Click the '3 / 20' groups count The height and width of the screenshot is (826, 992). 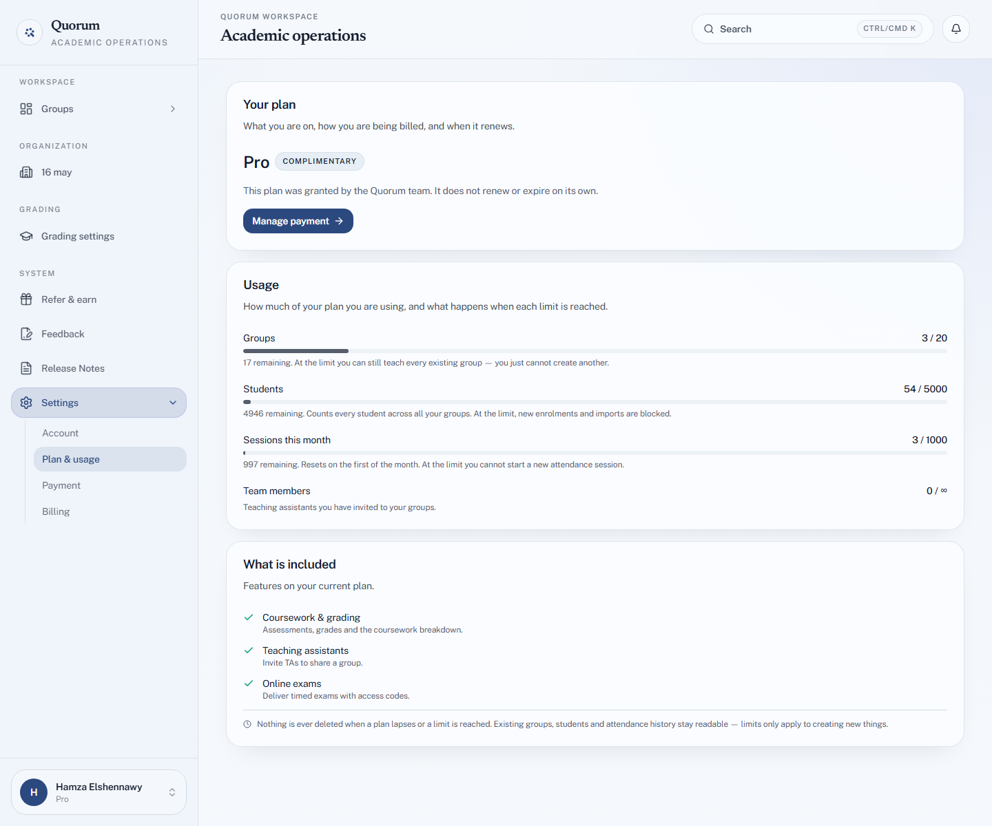tap(934, 338)
